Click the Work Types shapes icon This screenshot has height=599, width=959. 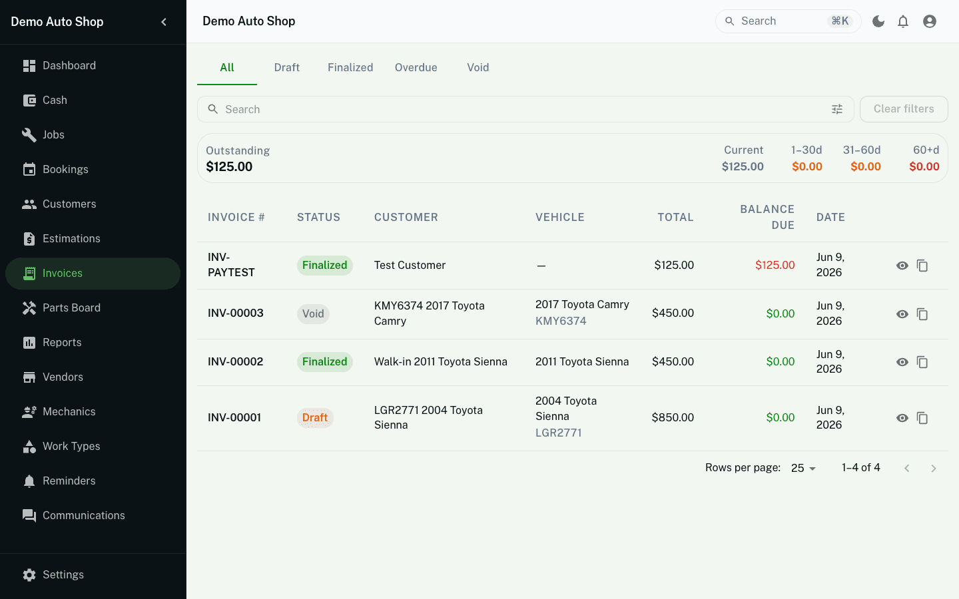click(x=29, y=447)
